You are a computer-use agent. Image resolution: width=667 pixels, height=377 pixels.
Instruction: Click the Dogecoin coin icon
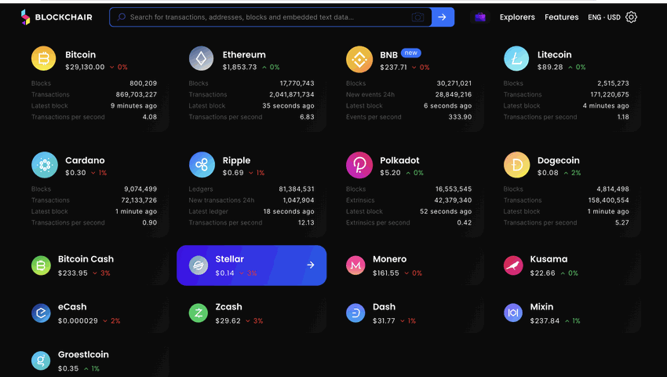point(516,164)
